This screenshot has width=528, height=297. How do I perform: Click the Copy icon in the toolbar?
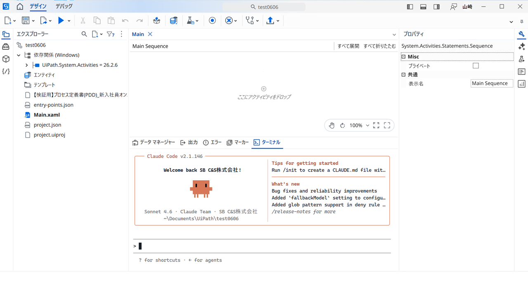click(97, 21)
